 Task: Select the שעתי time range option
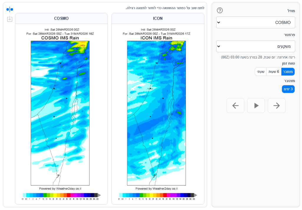tap(261, 72)
